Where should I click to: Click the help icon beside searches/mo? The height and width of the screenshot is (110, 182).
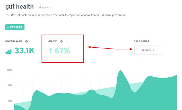pyautogui.click(x=26, y=41)
